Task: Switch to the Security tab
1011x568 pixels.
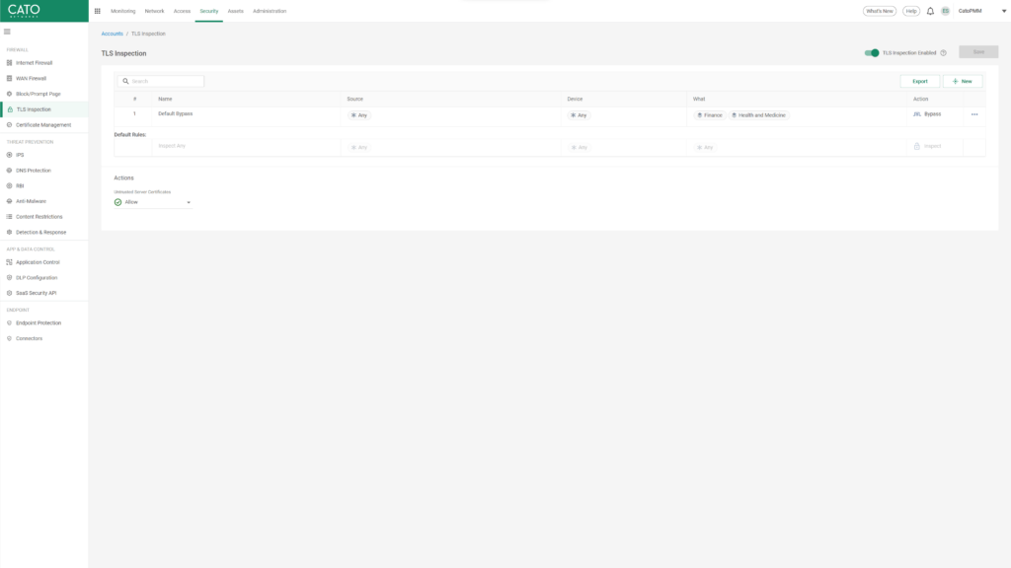Action: click(208, 11)
